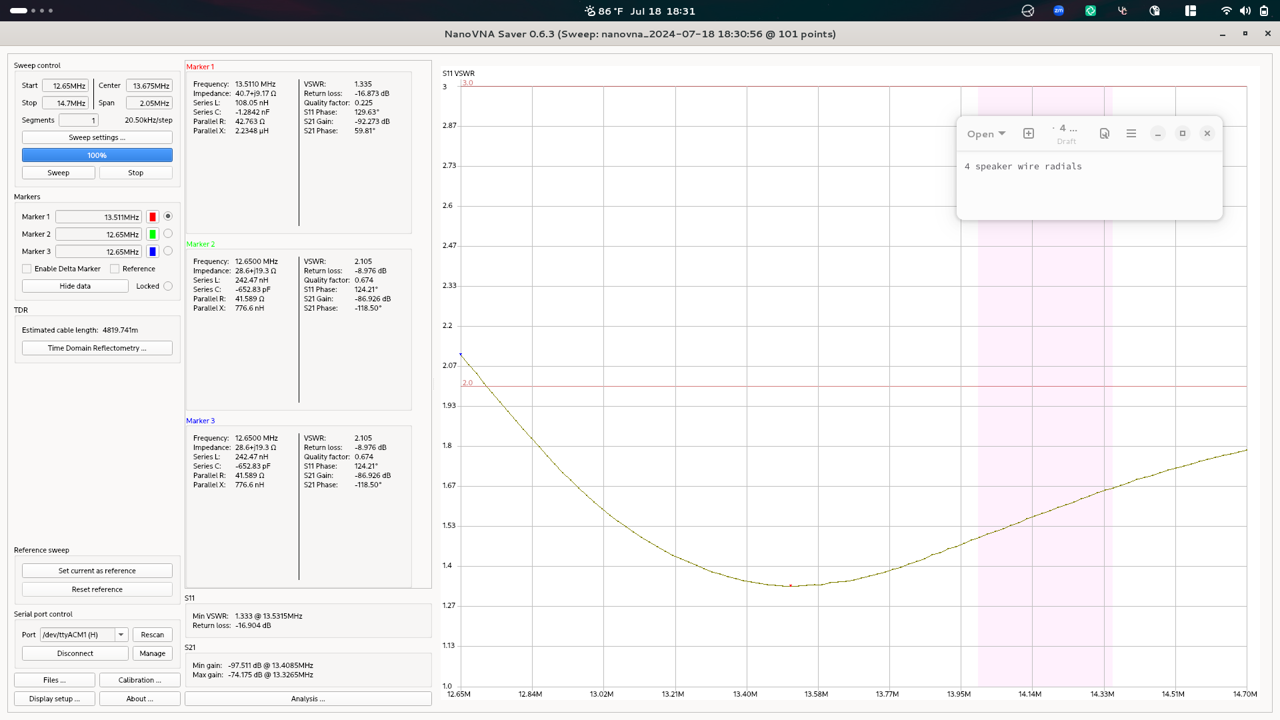Open Marker 2 green color swatch

[153, 234]
